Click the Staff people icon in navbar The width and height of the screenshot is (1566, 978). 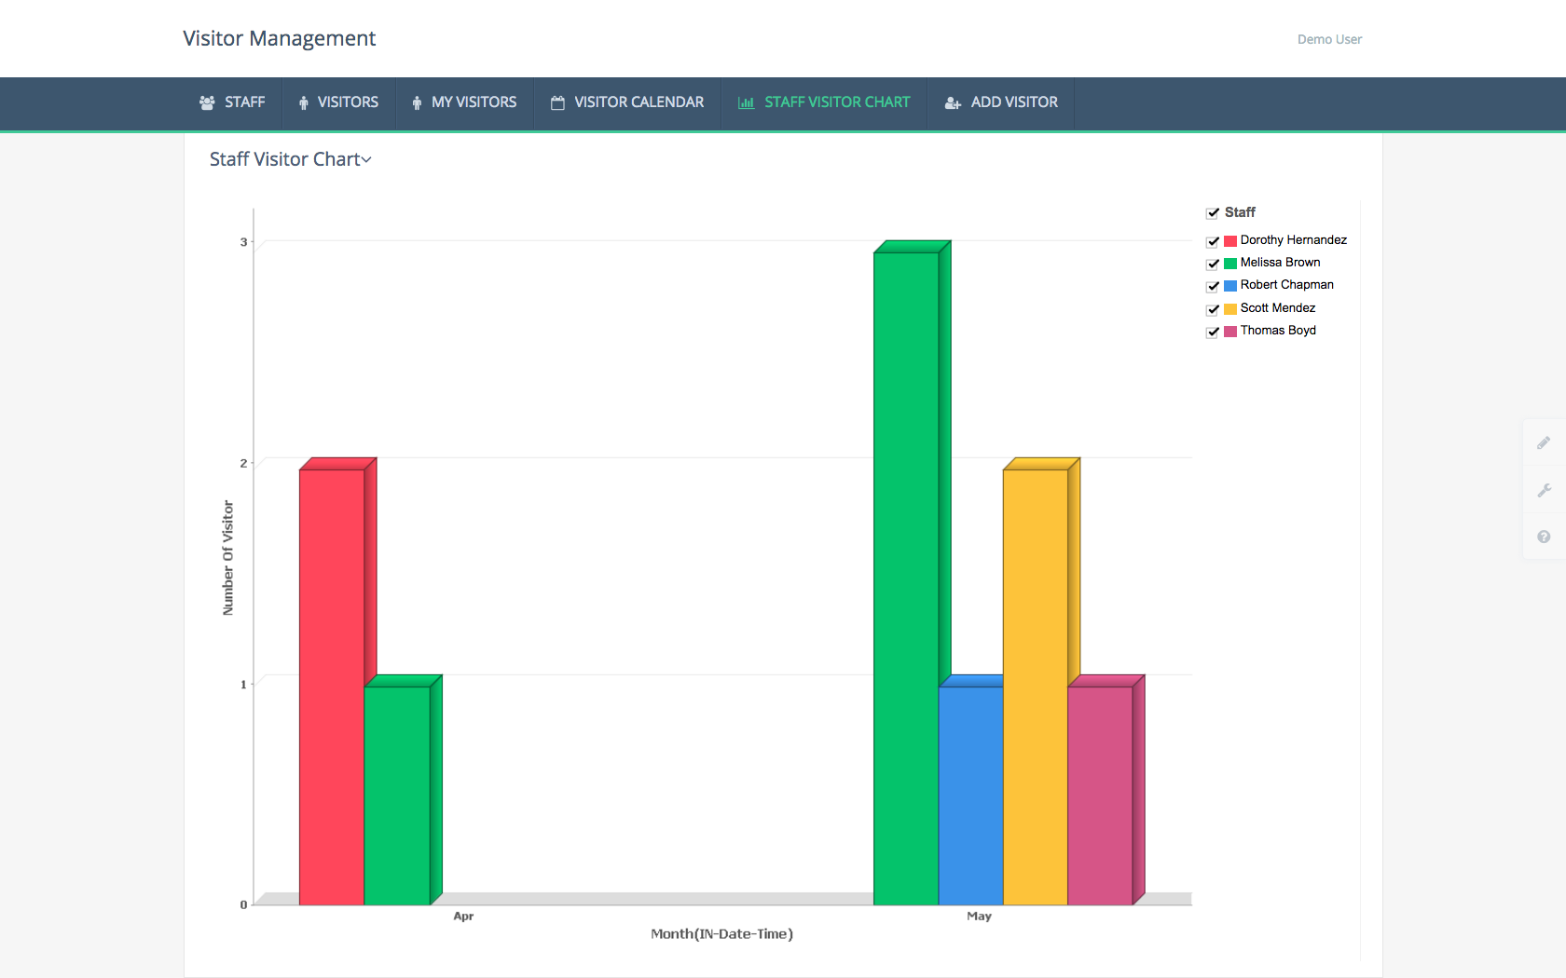click(x=207, y=102)
